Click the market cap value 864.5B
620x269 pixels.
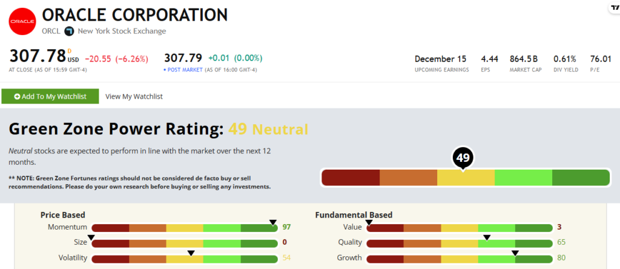point(524,59)
